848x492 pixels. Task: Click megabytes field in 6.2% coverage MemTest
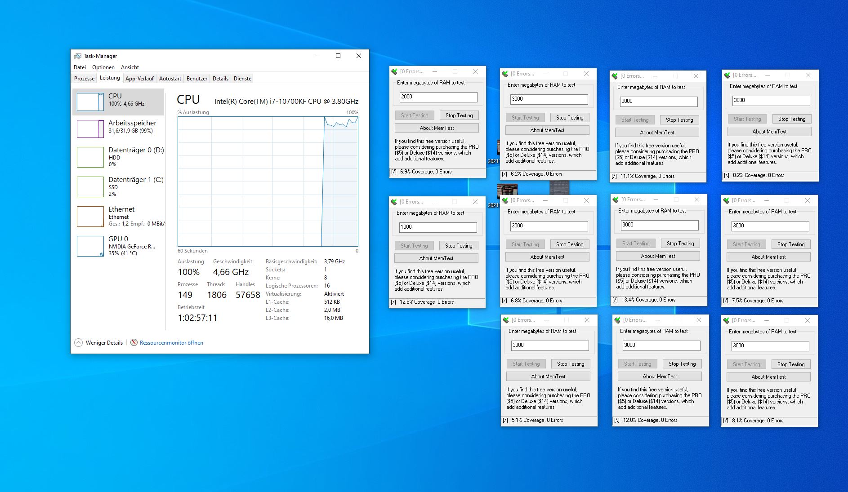coord(549,99)
